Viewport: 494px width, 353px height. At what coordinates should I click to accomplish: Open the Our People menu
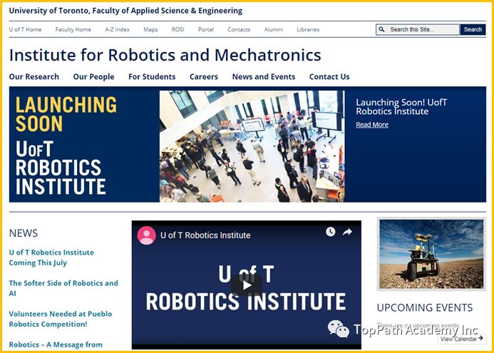click(93, 76)
